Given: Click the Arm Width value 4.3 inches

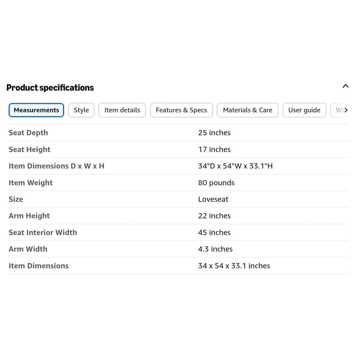Looking at the screenshot, I should pyautogui.click(x=215, y=249).
